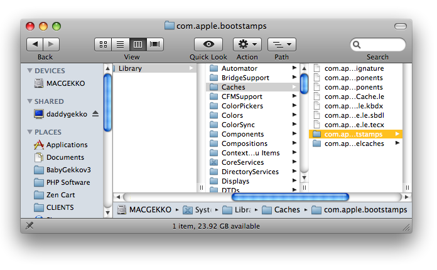Select the CFMSupport folder

coord(253,96)
